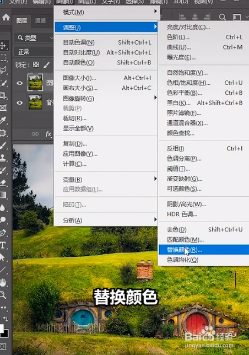Expand the 图像旋转(G) submenu
The height and width of the screenshot is (355, 249).
coord(107,98)
